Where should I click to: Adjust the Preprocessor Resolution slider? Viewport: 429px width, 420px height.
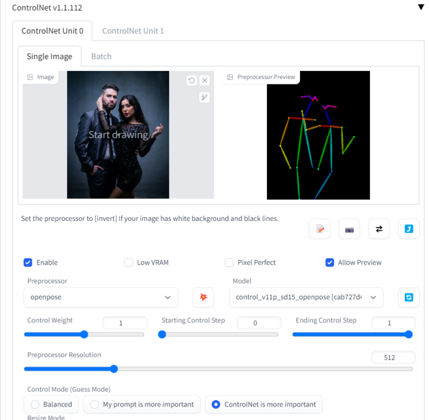point(218,369)
